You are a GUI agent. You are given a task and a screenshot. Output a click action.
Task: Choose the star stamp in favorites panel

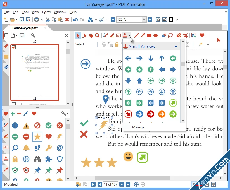coord(37,137)
